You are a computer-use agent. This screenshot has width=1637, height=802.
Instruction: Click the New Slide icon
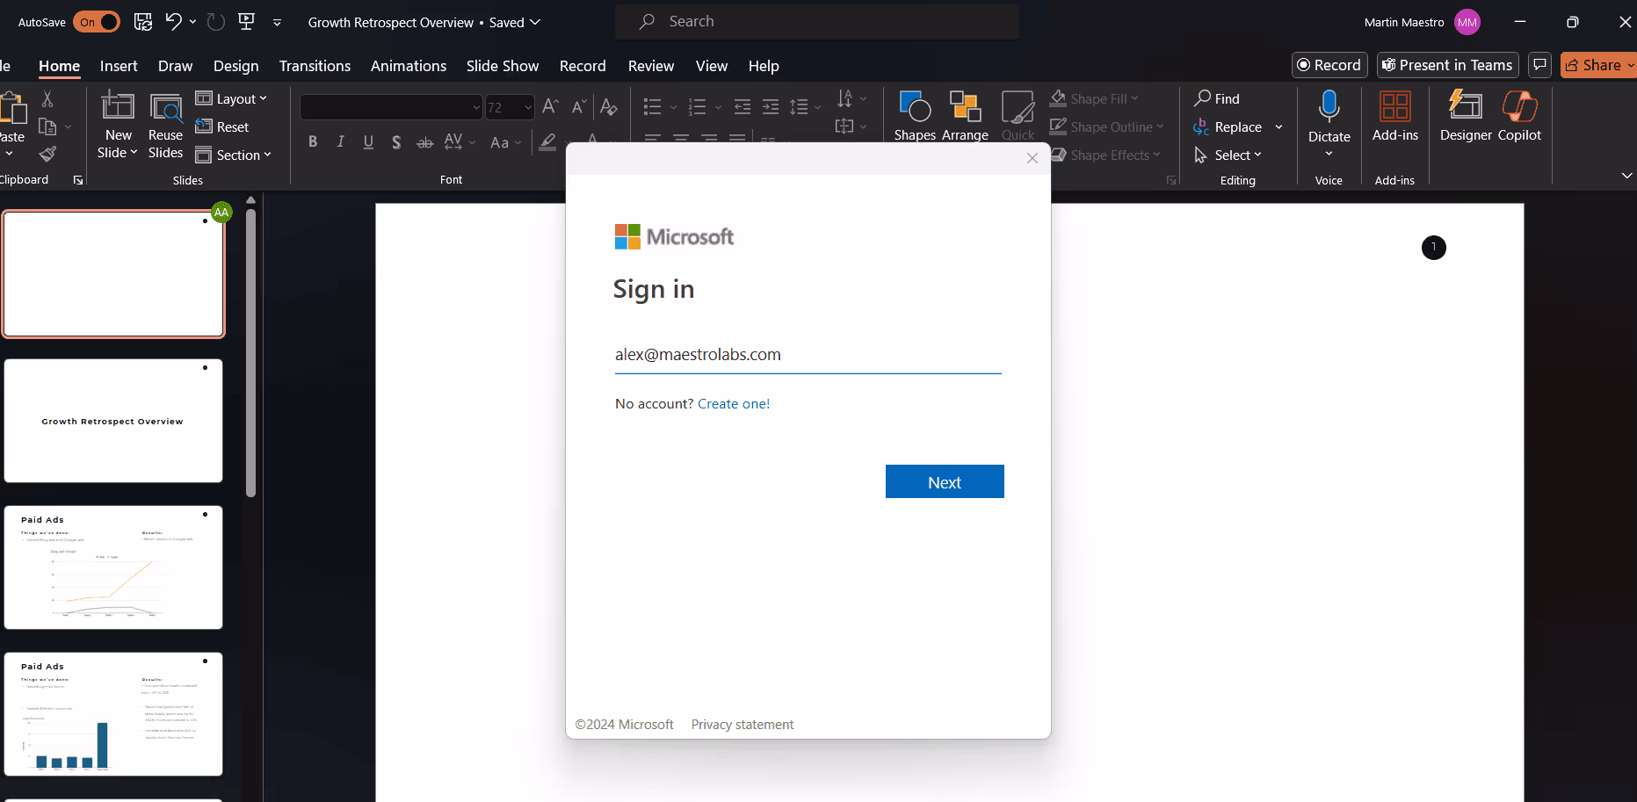pyautogui.click(x=118, y=107)
